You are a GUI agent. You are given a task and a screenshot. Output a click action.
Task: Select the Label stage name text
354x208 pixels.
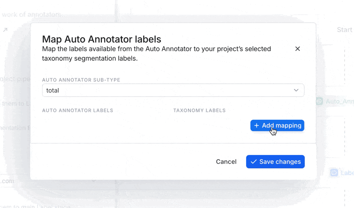347,173
